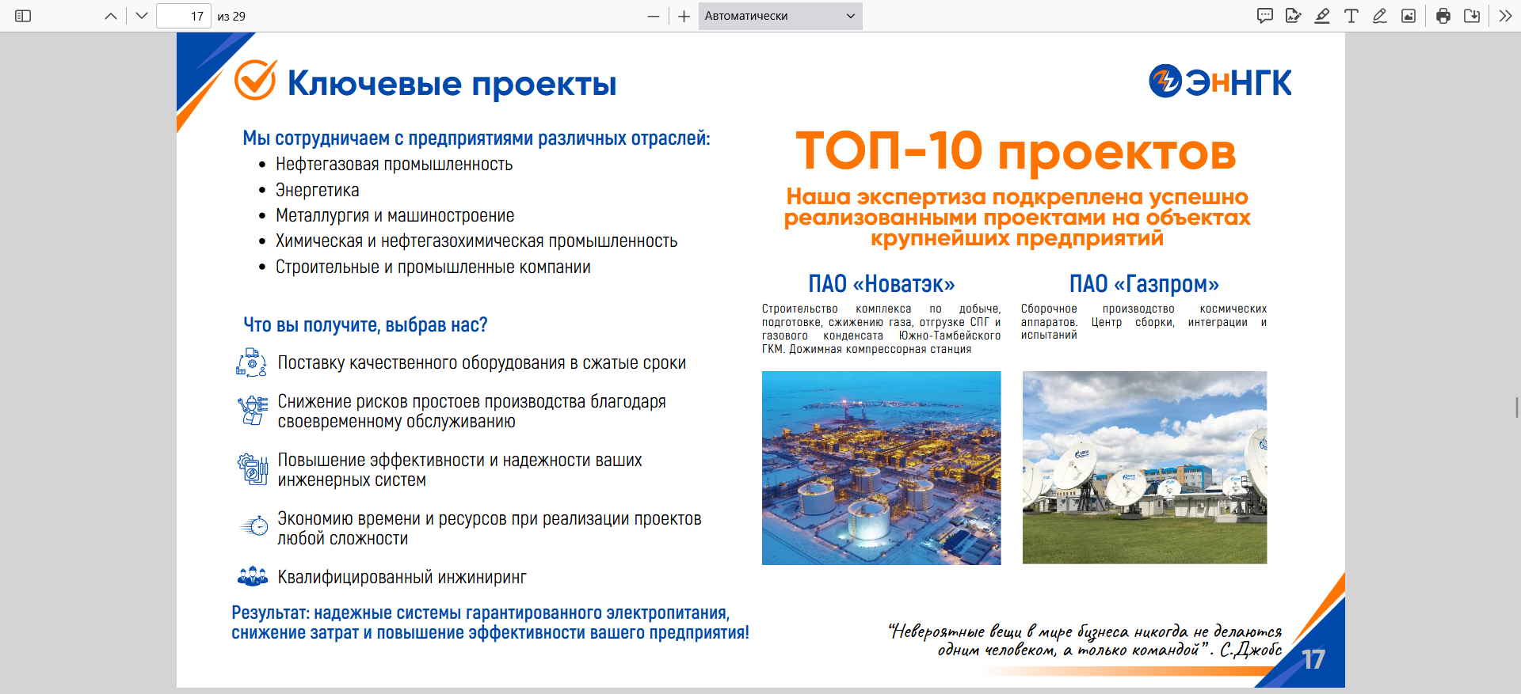The image size is (1521, 694).
Task: Click the vertical scrollbar thumb
Action: 1517,407
